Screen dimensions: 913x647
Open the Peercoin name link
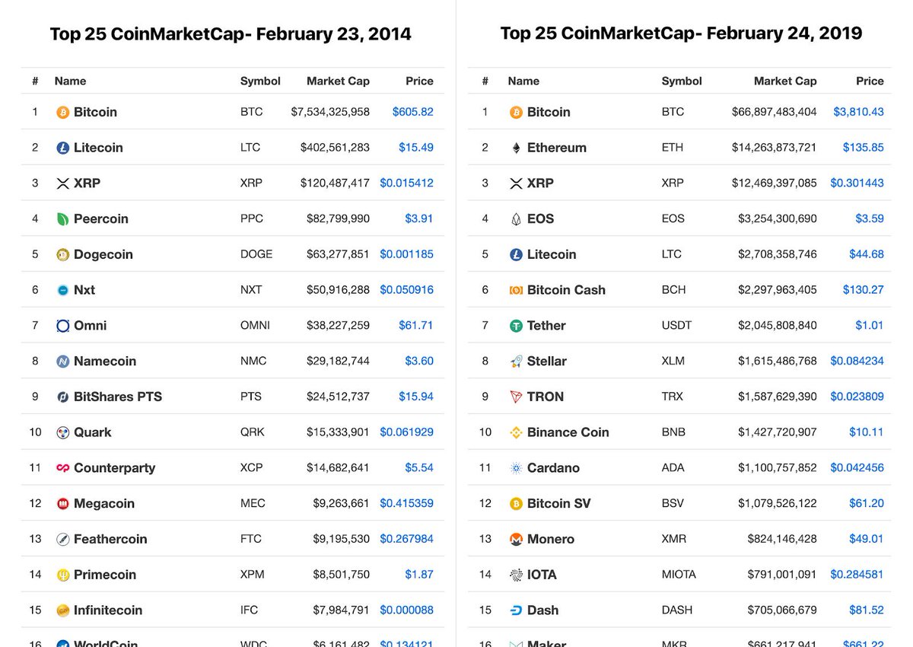(101, 219)
